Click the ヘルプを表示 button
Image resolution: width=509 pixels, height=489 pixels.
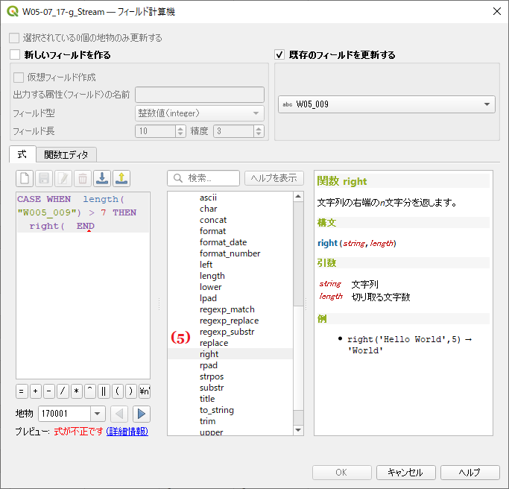274,178
